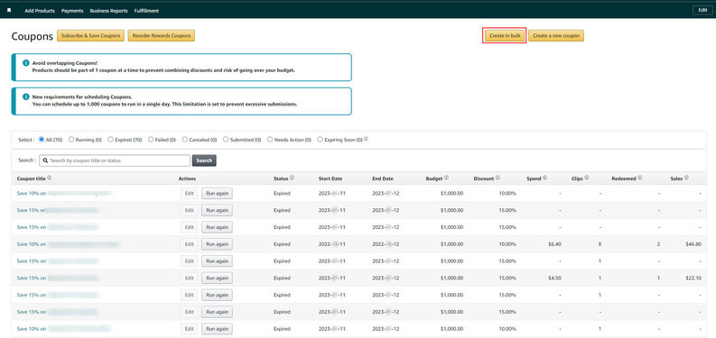Run again the coupon with $22.10 sales
Viewport: 716px width, 338px height.
tap(217, 278)
